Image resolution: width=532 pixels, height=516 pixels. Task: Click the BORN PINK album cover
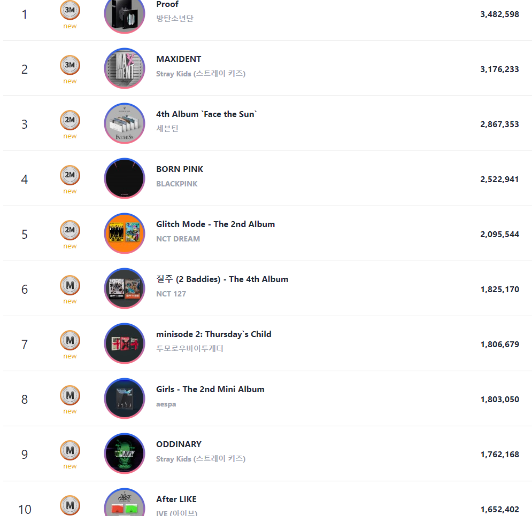click(125, 178)
